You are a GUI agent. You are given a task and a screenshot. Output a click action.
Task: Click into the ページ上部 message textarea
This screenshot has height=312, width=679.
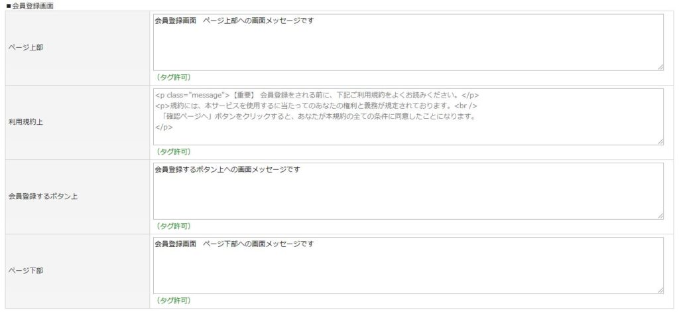pos(408,42)
